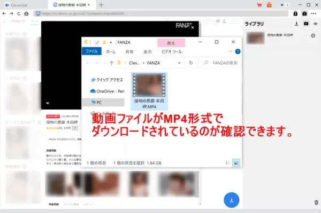Select クイック アクセス in navigation pane
Viewport: 321px width, 213px height.
(107, 80)
